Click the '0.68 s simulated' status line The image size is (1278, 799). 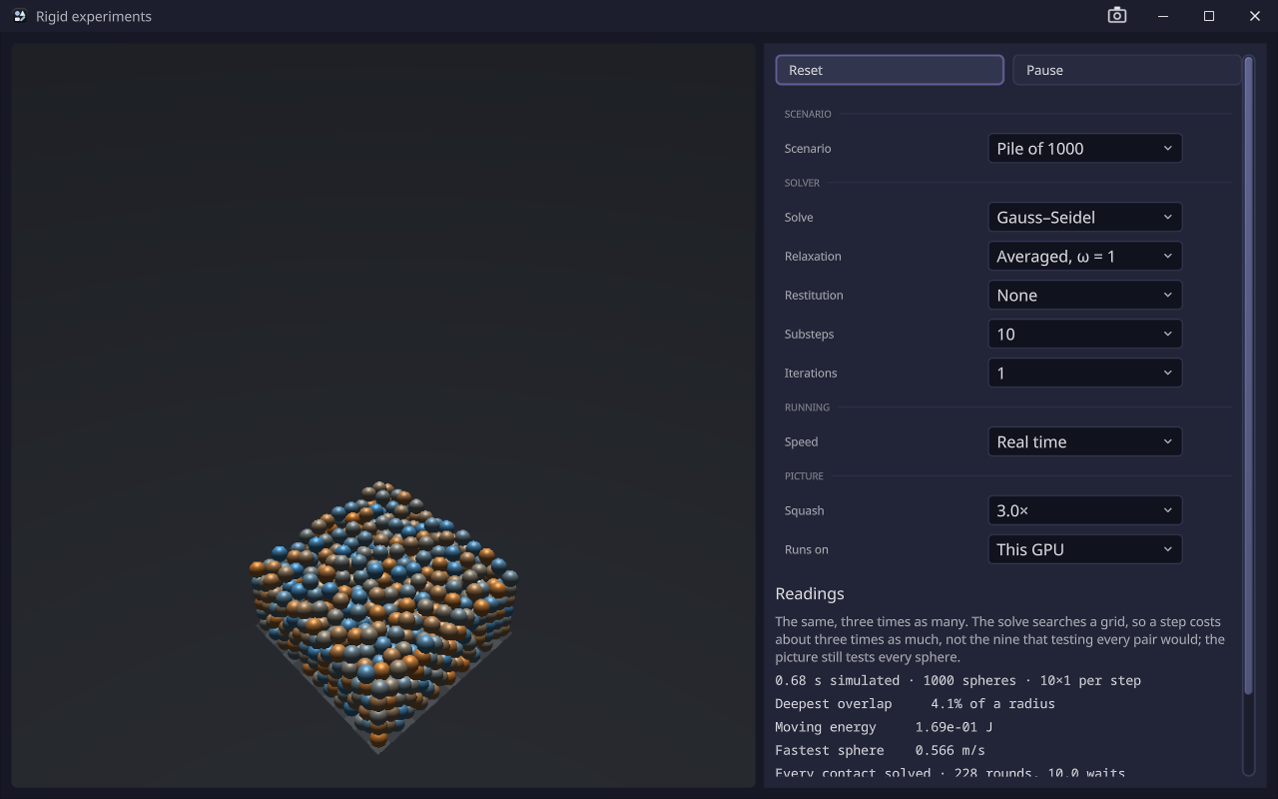958,681
